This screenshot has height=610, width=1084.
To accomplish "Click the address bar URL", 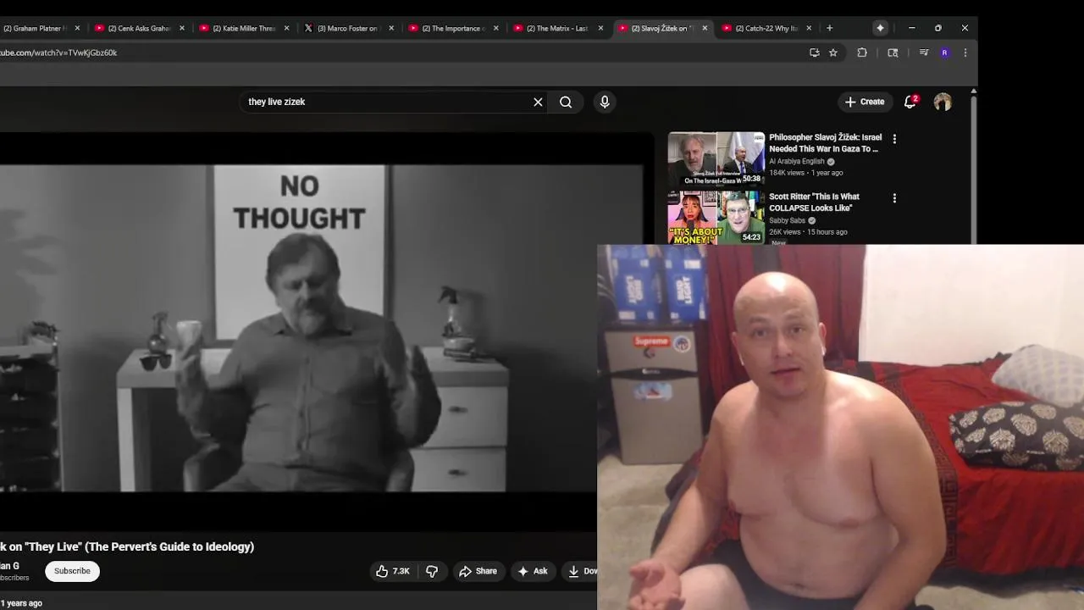I will [58, 53].
